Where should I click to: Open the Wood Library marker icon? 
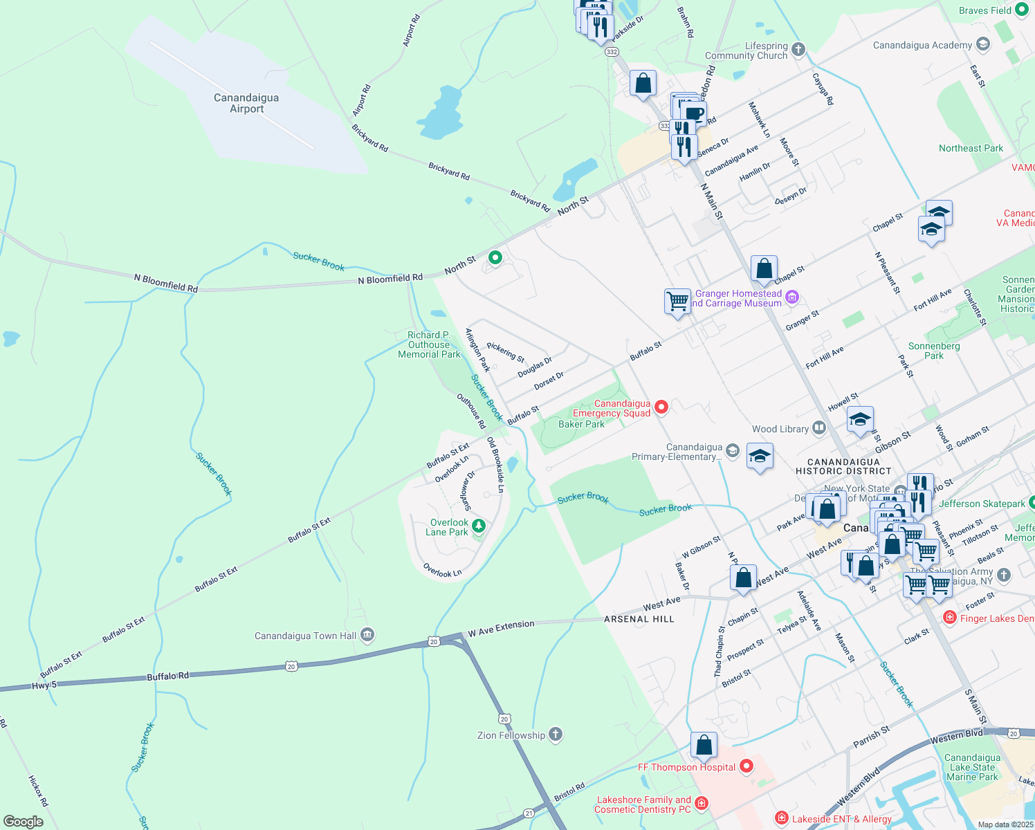click(819, 429)
